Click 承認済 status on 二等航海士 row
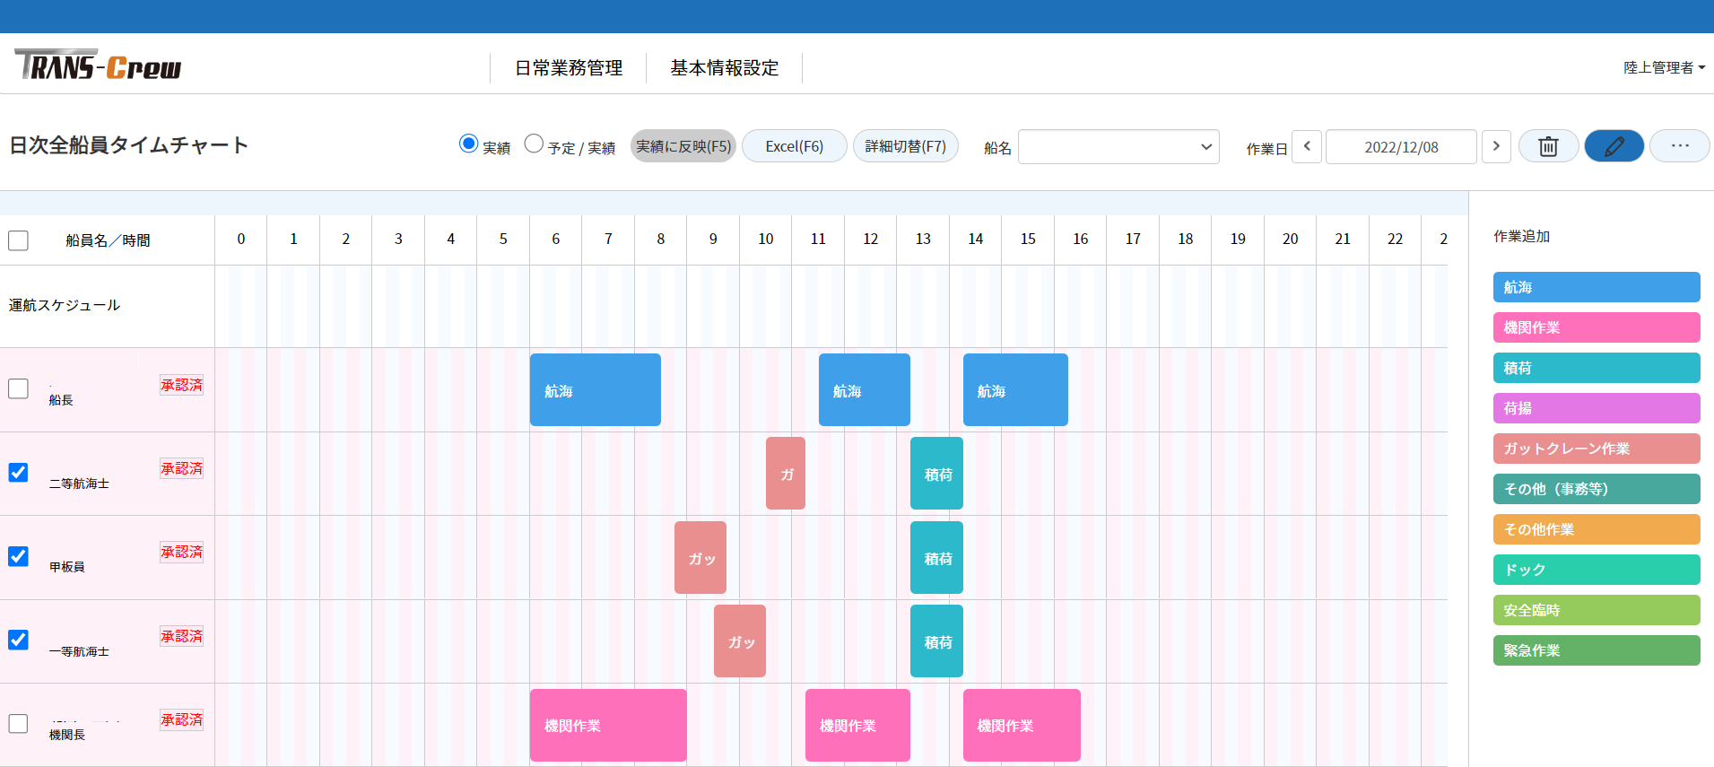Viewport: 1714px width, 767px height. (x=181, y=468)
